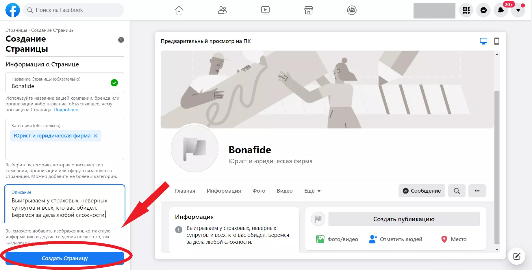The image size is (532, 270).
Task: Open the Groups icon in top bar
Action: (x=352, y=10)
